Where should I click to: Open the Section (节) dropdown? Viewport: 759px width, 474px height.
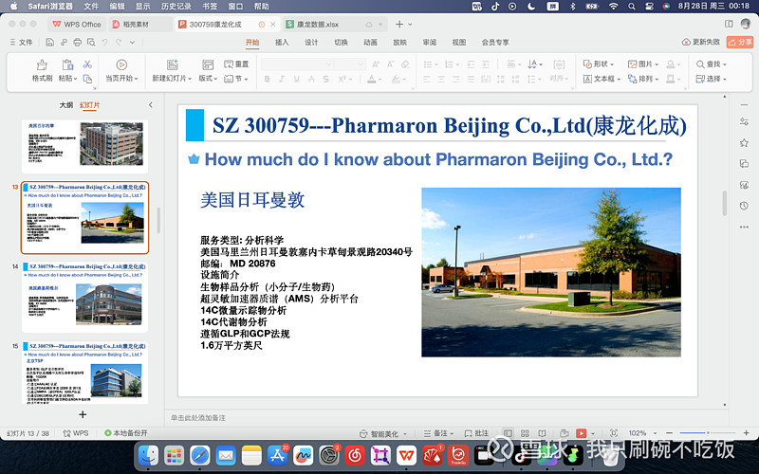coord(236,79)
